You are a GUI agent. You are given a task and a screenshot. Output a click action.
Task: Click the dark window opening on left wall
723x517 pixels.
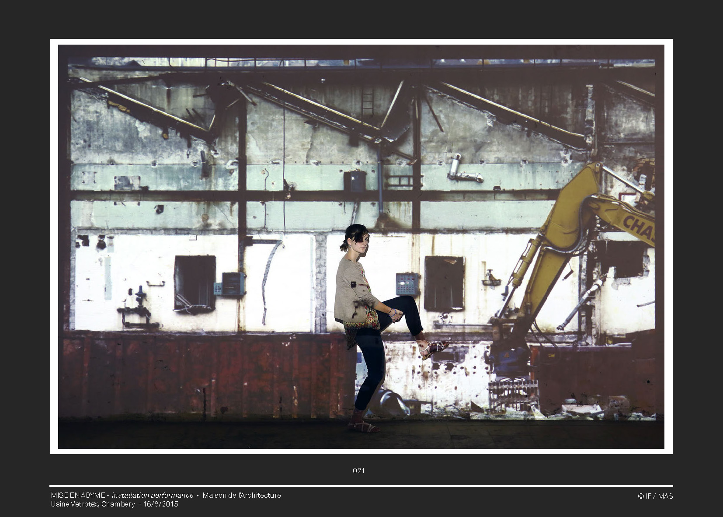point(195,283)
